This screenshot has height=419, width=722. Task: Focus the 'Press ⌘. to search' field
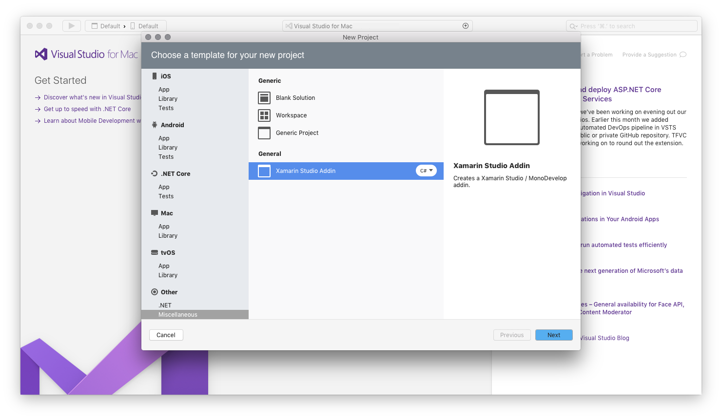point(632,26)
